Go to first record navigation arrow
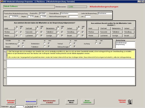 tap(11, 107)
